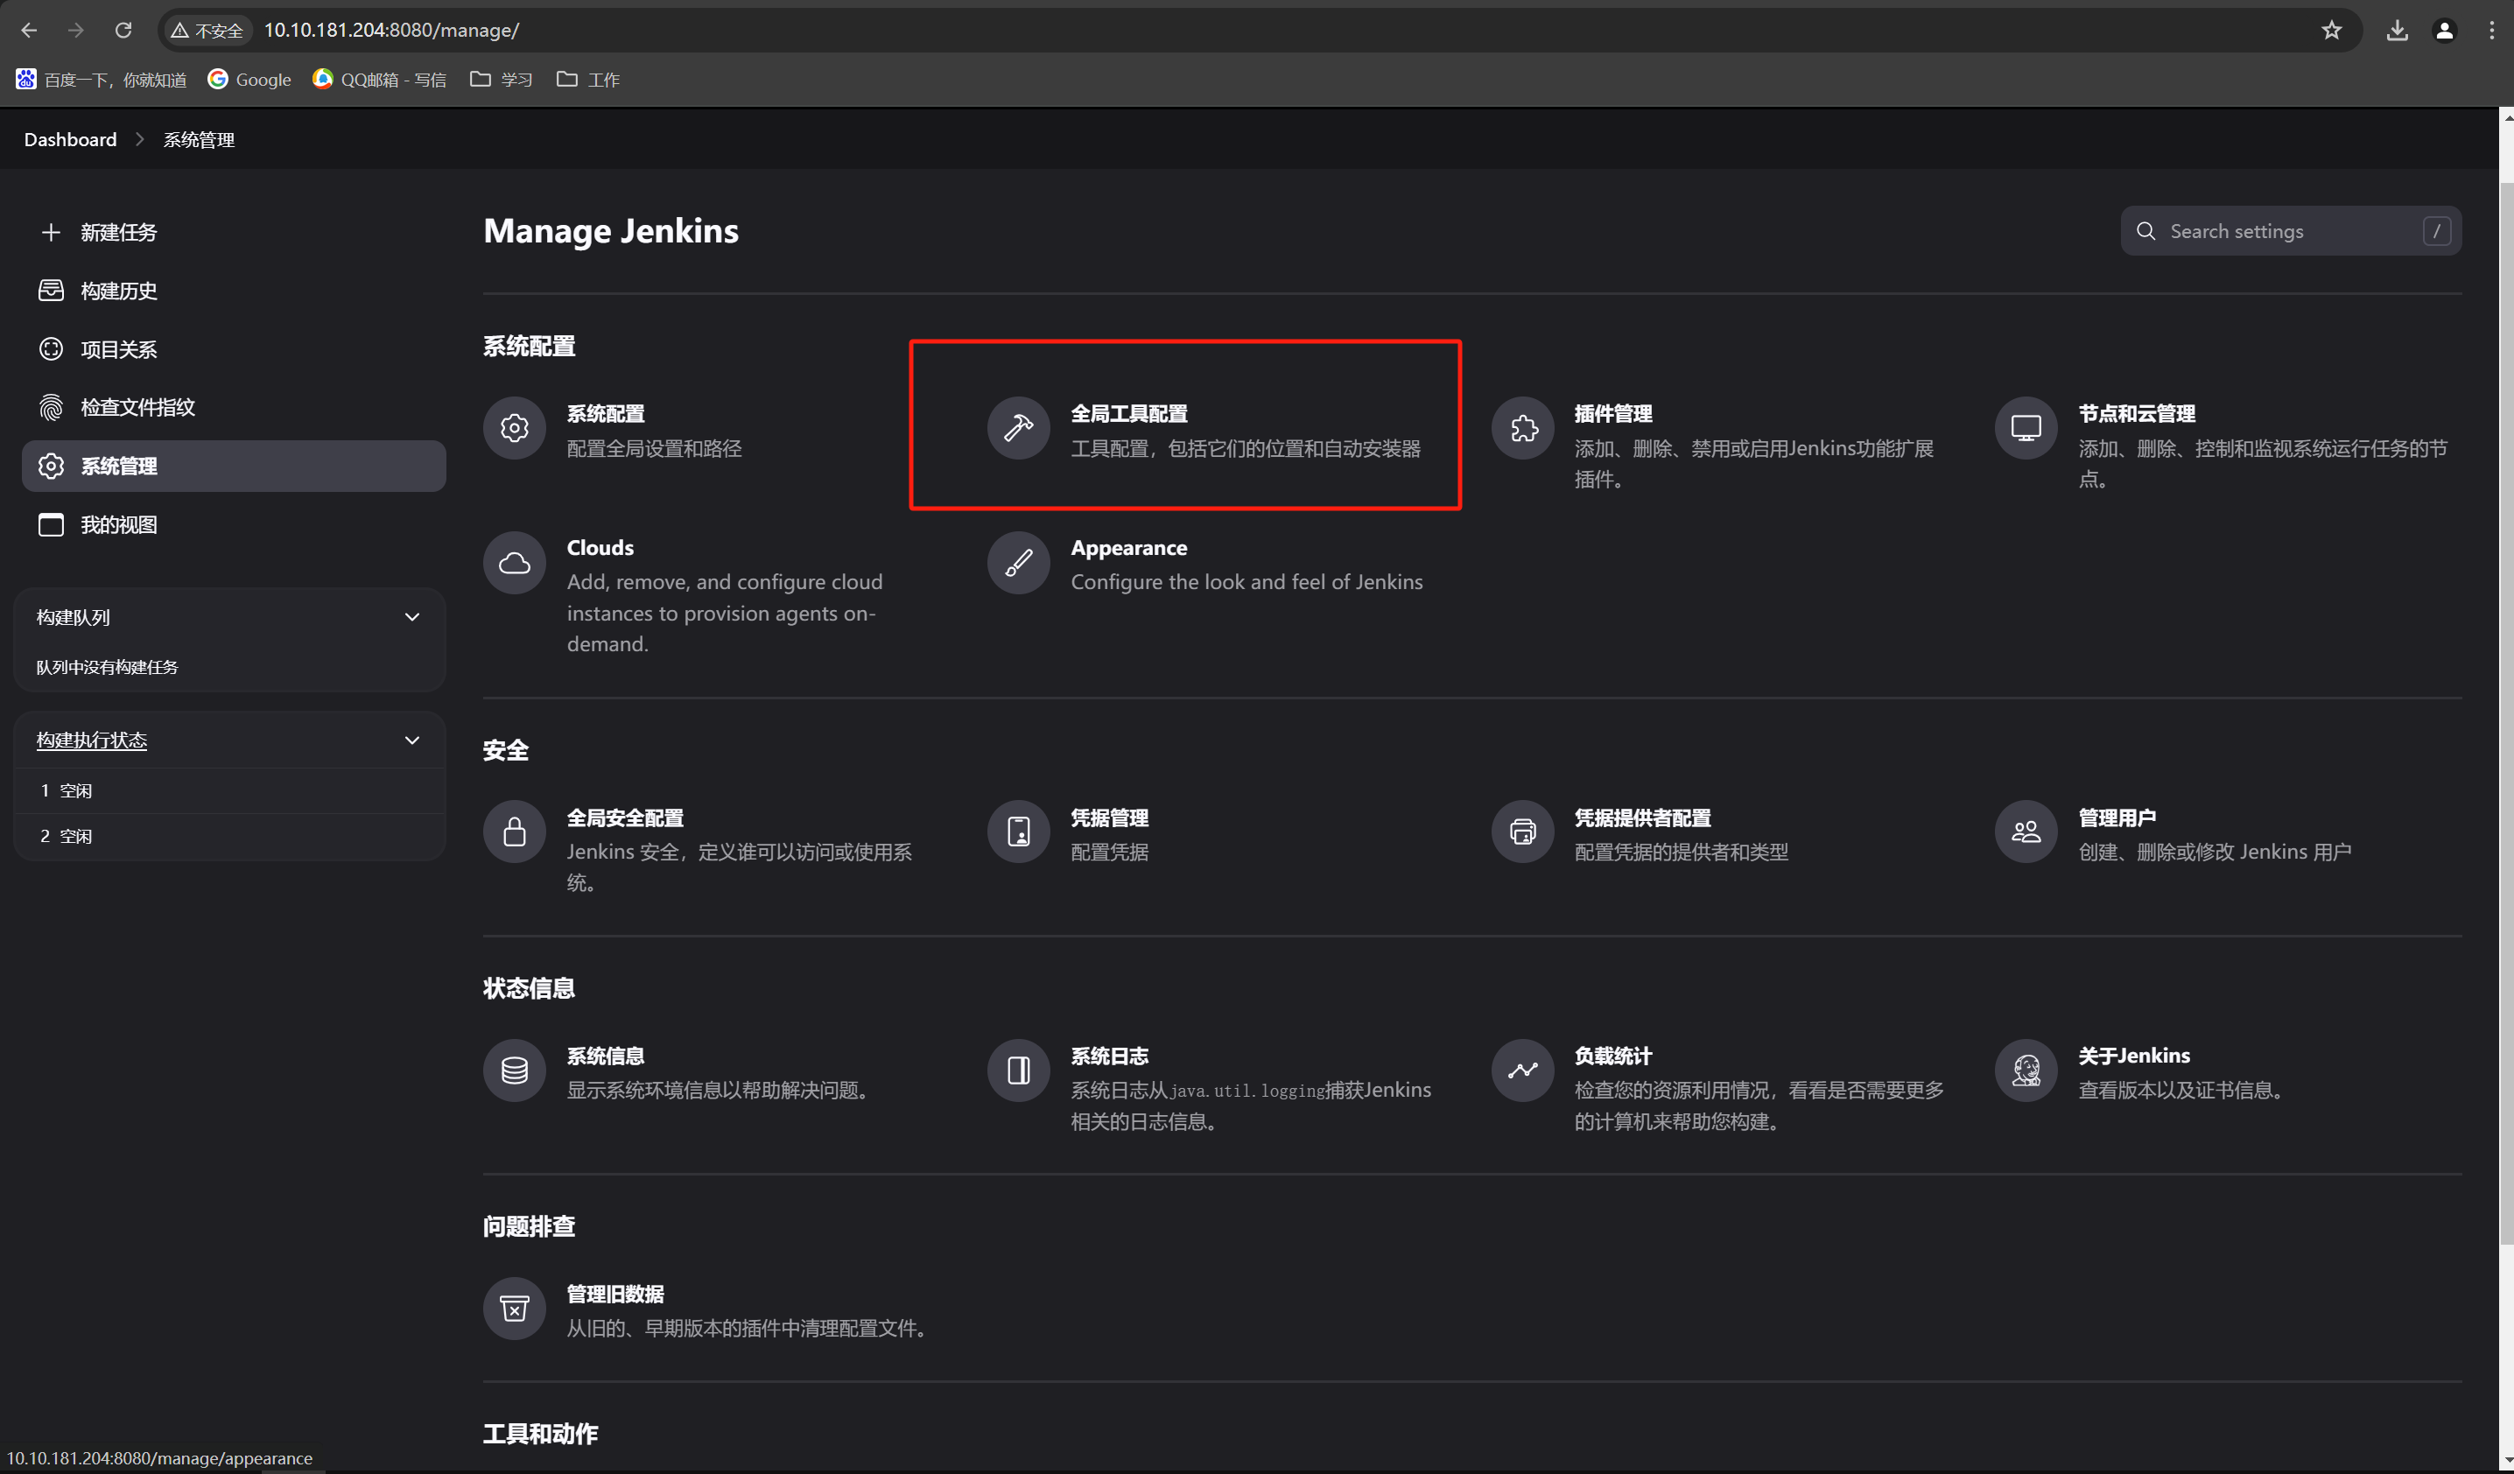Viewport: 2514px width, 1474px height.
Task: Click the 系统信息 database icon
Action: (514, 1070)
